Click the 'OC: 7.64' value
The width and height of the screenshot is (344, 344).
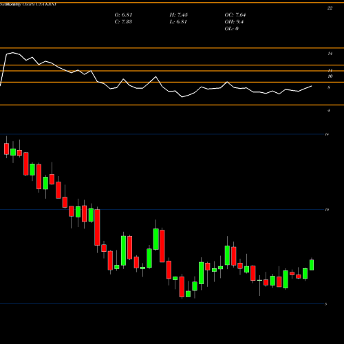(x=235, y=15)
